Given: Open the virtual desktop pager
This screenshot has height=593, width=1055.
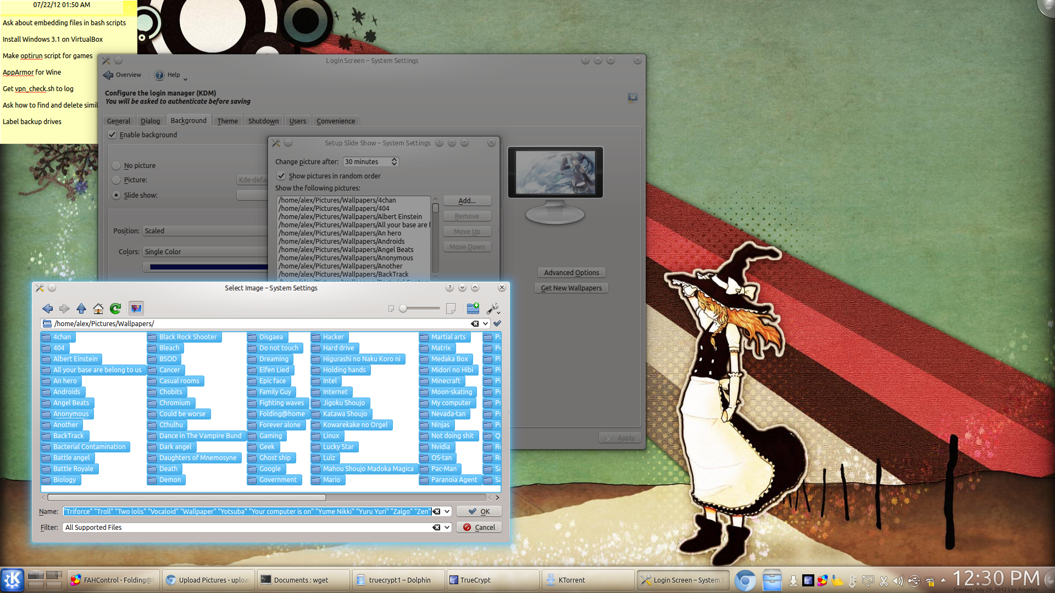Looking at the screenshot, I should (45, 580).
